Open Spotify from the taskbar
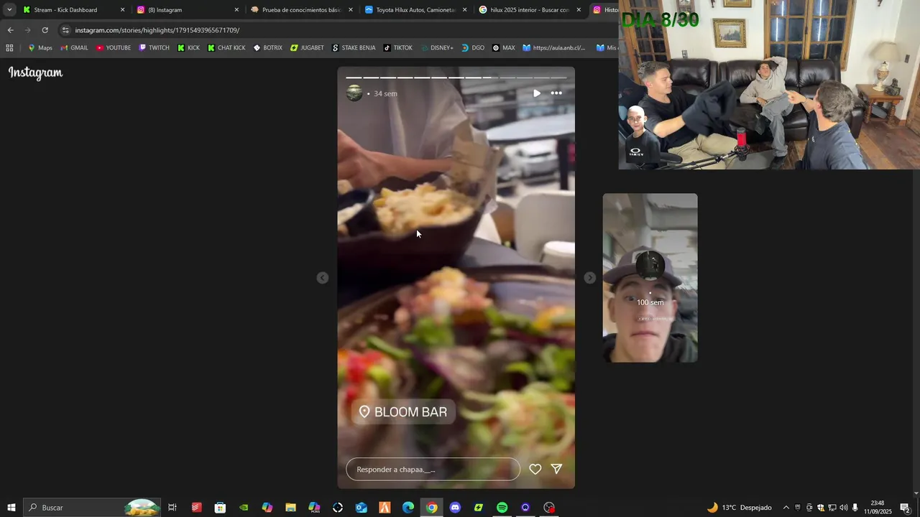 point(502,508)
